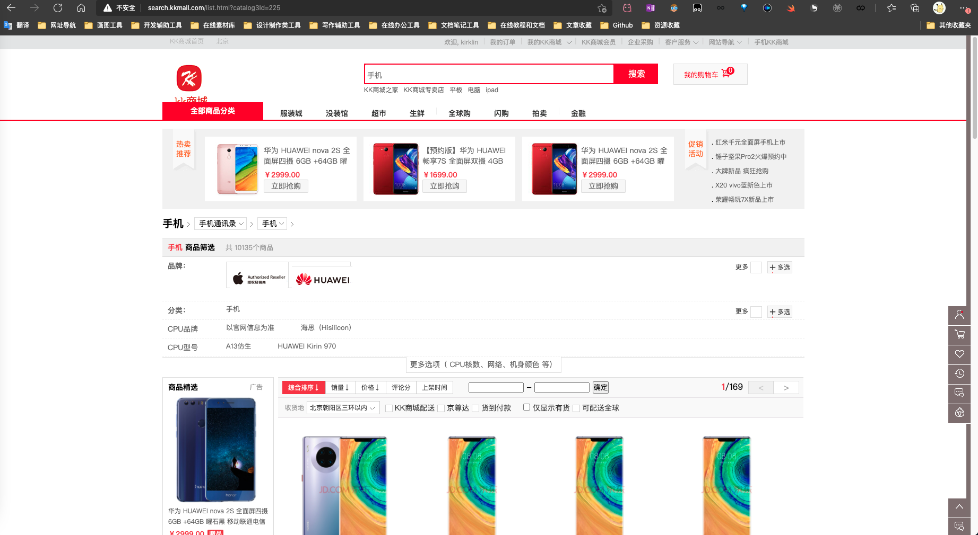The height and width of the screenshot is (535, 978).
Task: Open the Swift bird extension icon
Action: (x=791, y=8)
